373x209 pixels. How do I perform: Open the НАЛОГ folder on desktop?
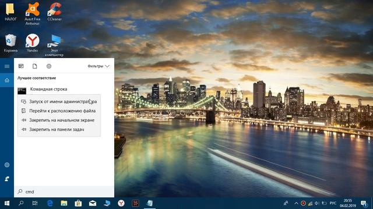10,12
